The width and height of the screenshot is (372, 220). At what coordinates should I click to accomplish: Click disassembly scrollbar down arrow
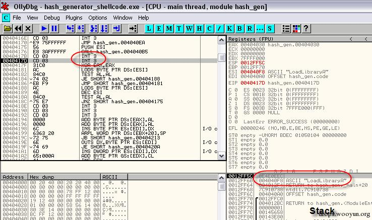[221, 156]
